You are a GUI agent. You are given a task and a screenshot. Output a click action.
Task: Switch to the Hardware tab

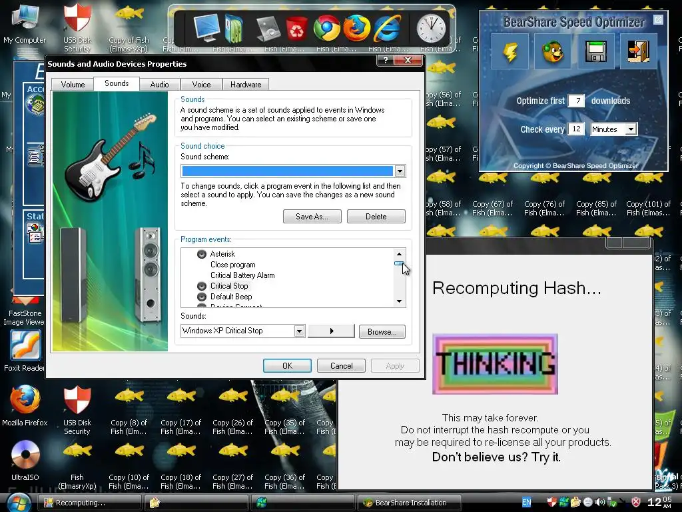pos(246,85)
